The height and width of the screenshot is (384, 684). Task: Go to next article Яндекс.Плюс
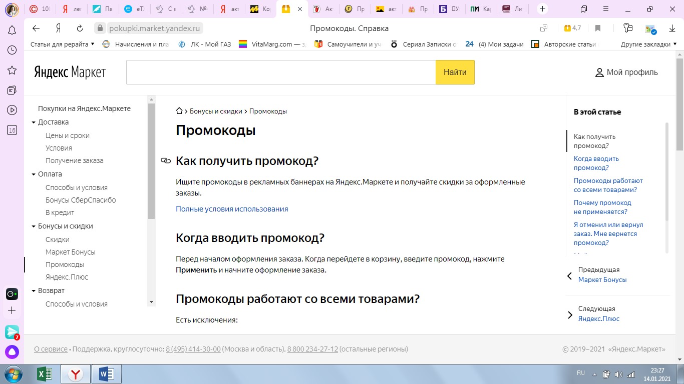pyautogui.click(x=599, y=318)
